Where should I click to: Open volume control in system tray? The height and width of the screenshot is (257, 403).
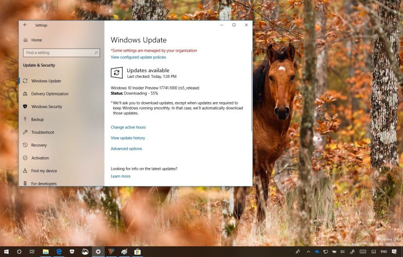(343, 252)
